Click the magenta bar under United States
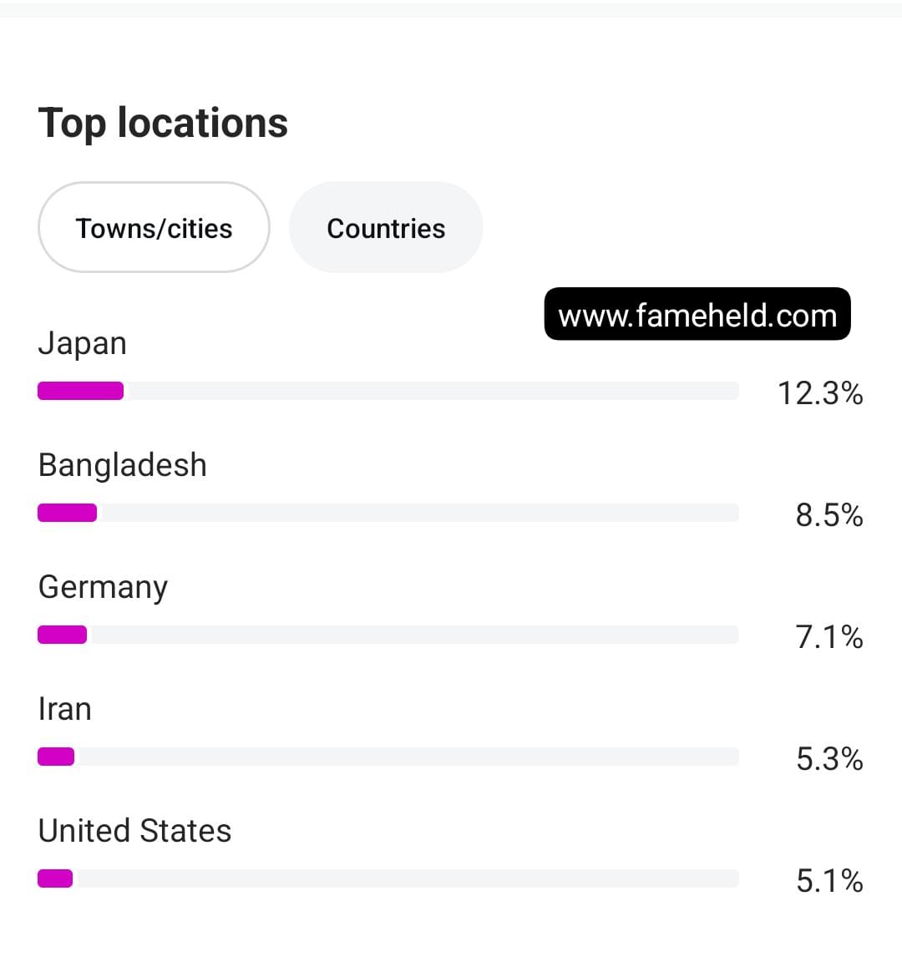The height and width of the screenshot is (977, 902). click(55, 878)
